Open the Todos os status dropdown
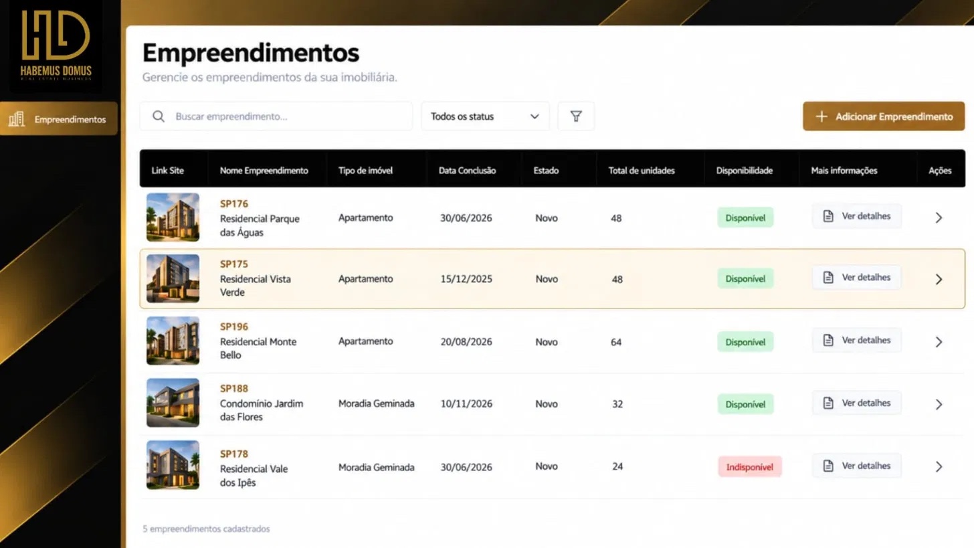Screen dimensions: 974x548 coord(485,116)
